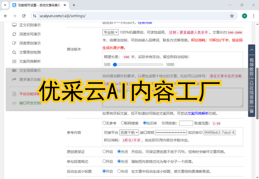259x179 pixels.
Task: Click the 深度原创演示 edit icon
Action: coord(14,43)
